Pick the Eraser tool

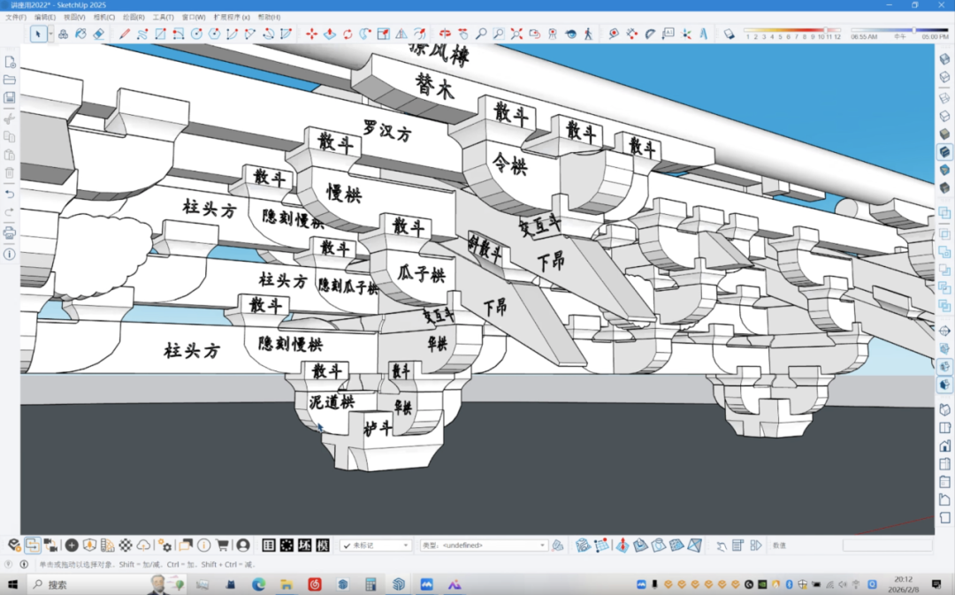pos(99,34)
